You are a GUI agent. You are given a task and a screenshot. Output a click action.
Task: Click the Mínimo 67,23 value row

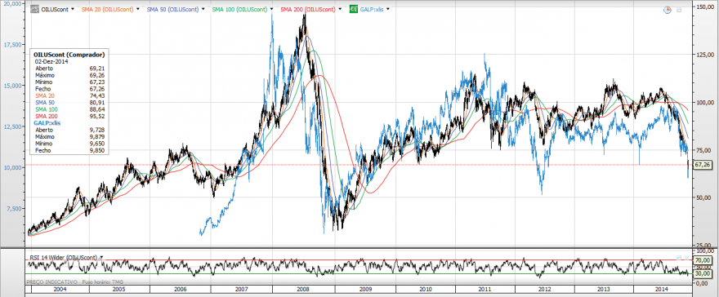(x=70, y=82)
